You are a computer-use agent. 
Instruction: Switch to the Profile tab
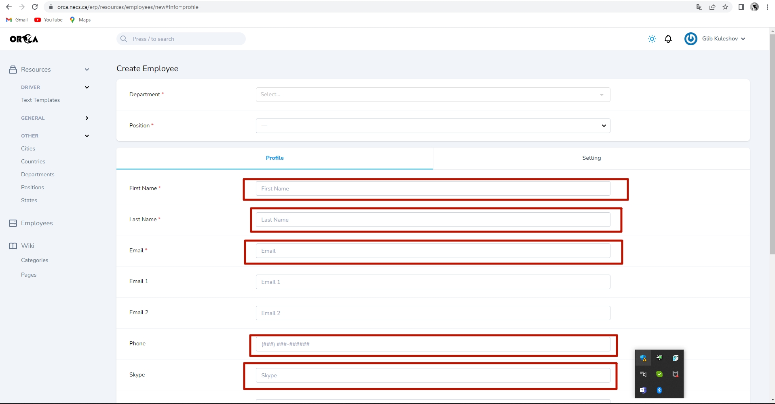(x=275, y=158)
